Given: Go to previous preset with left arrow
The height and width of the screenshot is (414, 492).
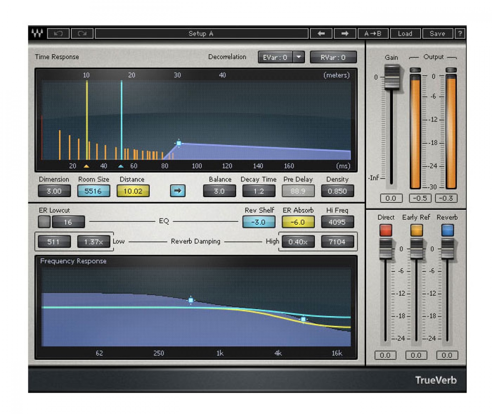Looking at the screenshot, I should (321, 34).
